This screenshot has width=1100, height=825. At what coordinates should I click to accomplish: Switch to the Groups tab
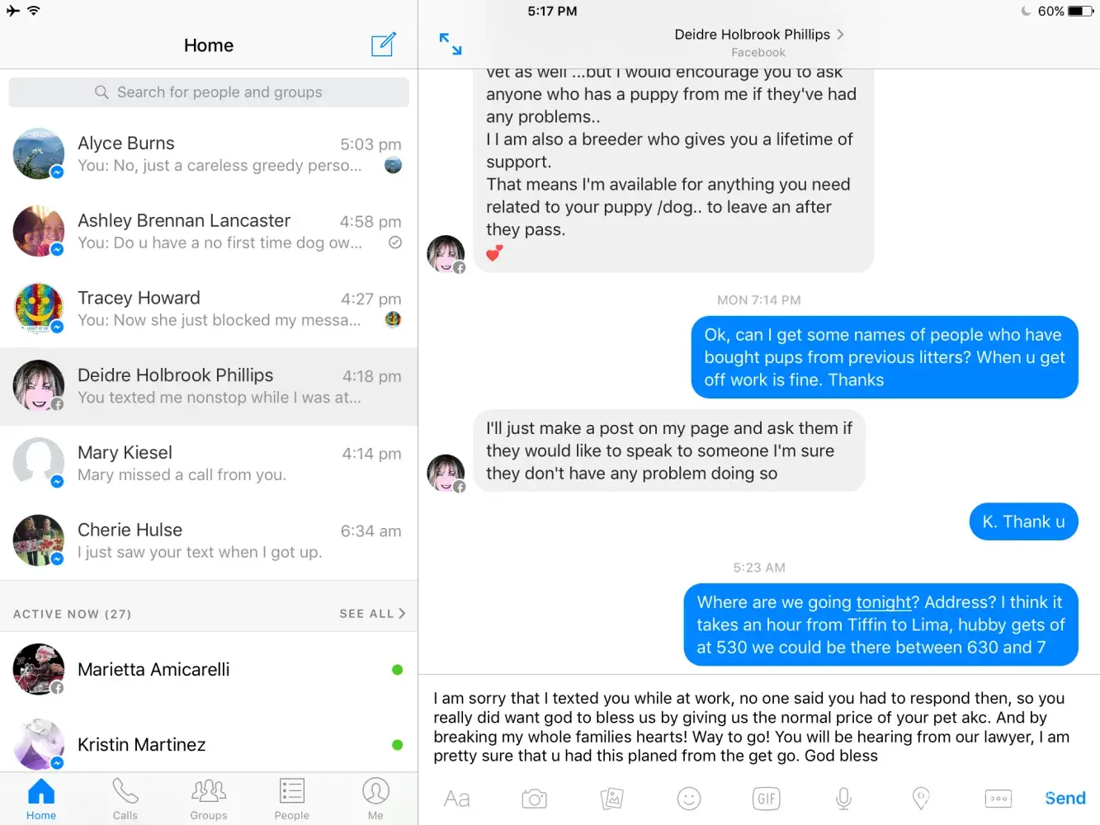click(x=209, y=799)
